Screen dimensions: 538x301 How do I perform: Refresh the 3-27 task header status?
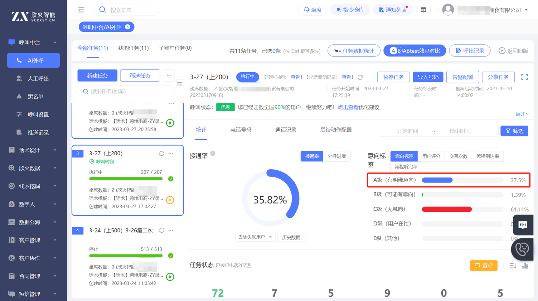pyautogui.click(x=360, y=77)
